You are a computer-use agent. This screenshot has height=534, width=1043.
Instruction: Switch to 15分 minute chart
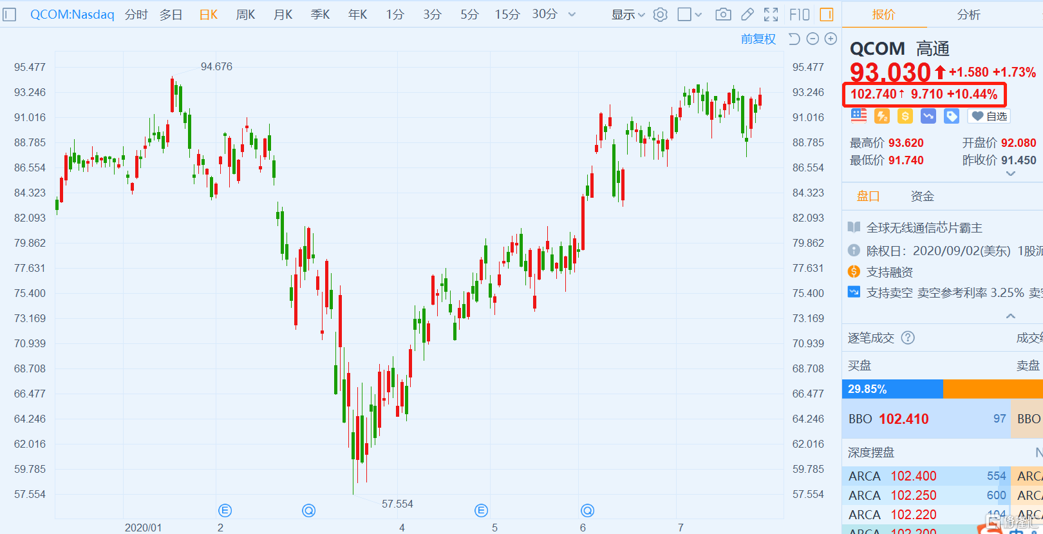[x=507, y=14]
